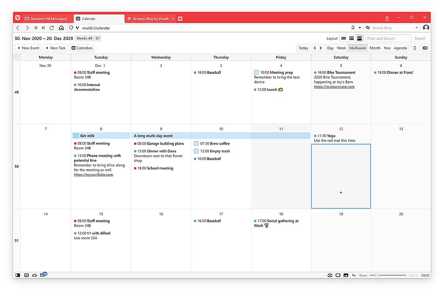Switch to Month view
The height and width of the screenshot is (290, 444).
point(375,48)
